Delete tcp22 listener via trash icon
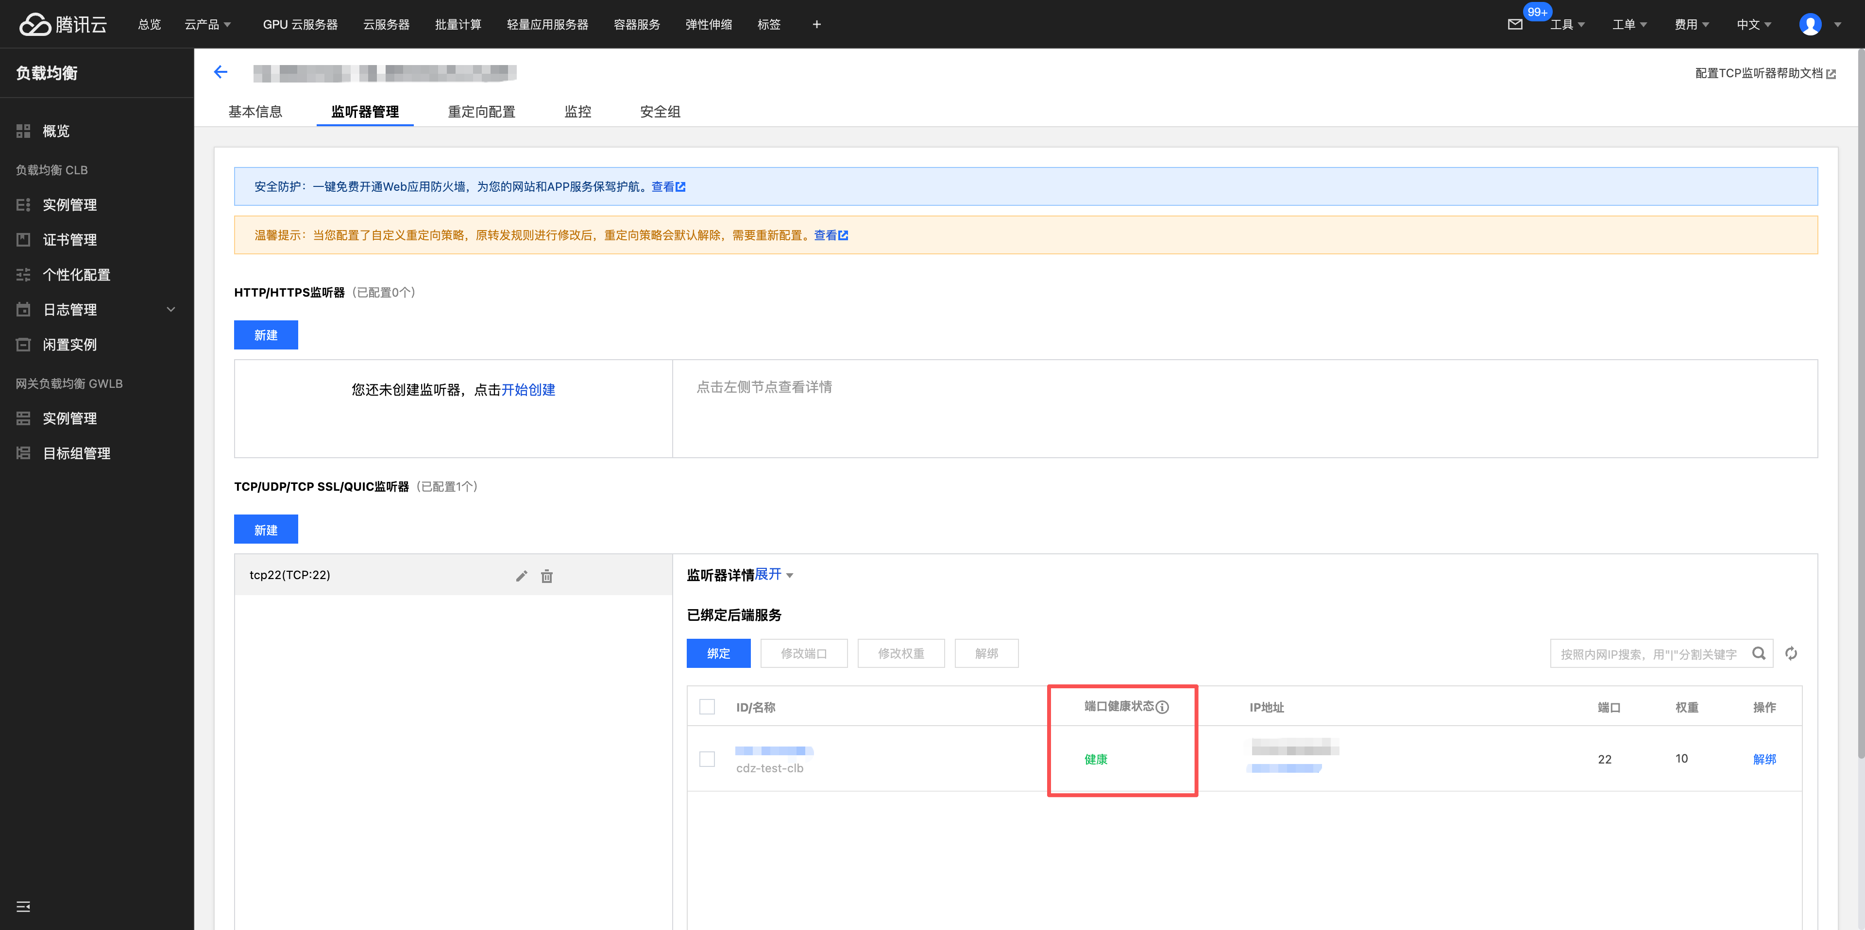The height and width of the screenshot is (930, 1865). click(x=546, y=576)
